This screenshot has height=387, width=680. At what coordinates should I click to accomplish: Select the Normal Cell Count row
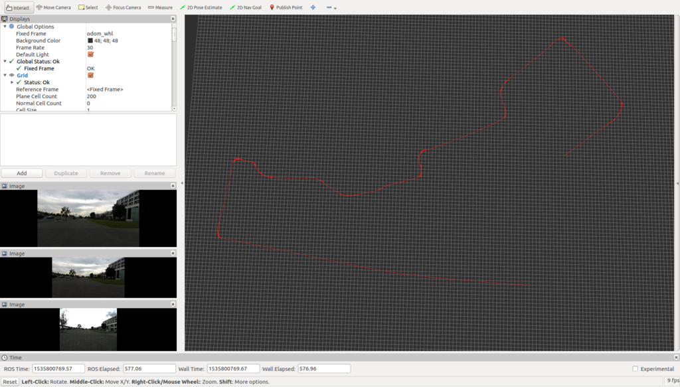click(x=86, y=103)
